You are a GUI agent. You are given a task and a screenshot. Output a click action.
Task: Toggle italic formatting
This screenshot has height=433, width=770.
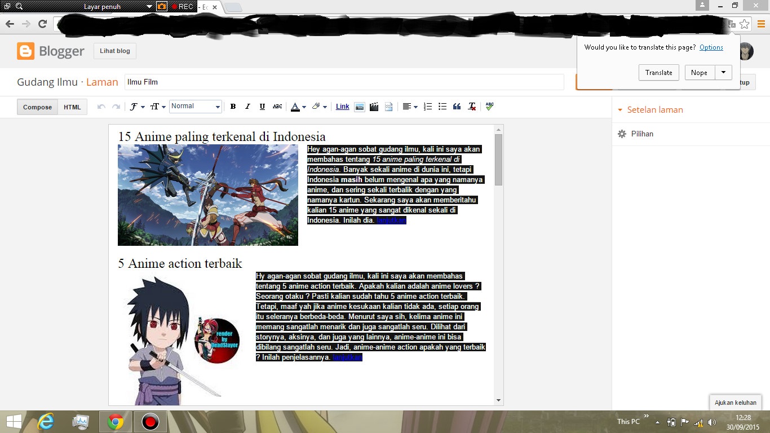pyautogui.click(x=247, y=107)
